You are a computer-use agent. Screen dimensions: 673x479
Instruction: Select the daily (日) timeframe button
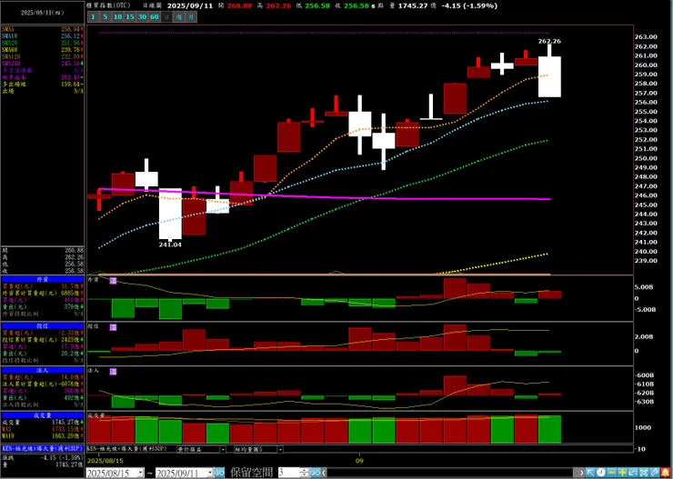(x=166, y=17)
